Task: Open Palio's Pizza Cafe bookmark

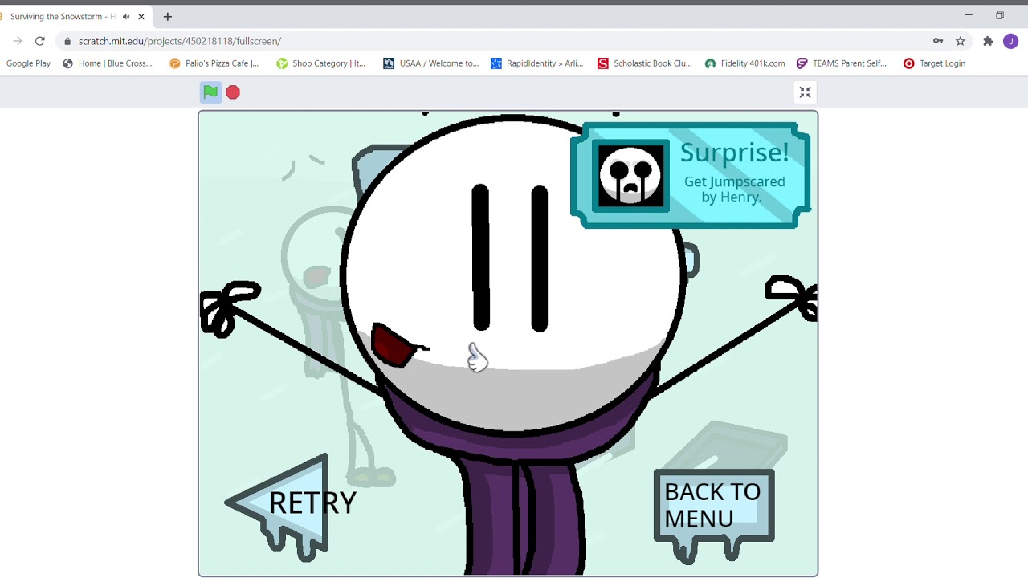Action: 214,63
